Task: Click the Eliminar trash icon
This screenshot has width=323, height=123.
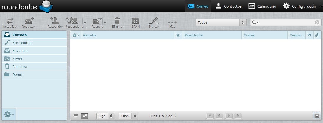Action: point(117,21)
